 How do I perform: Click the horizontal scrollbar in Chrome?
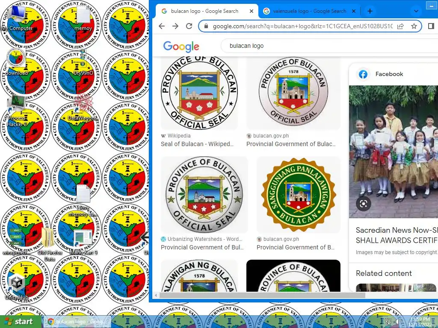(x=262, y=295)
